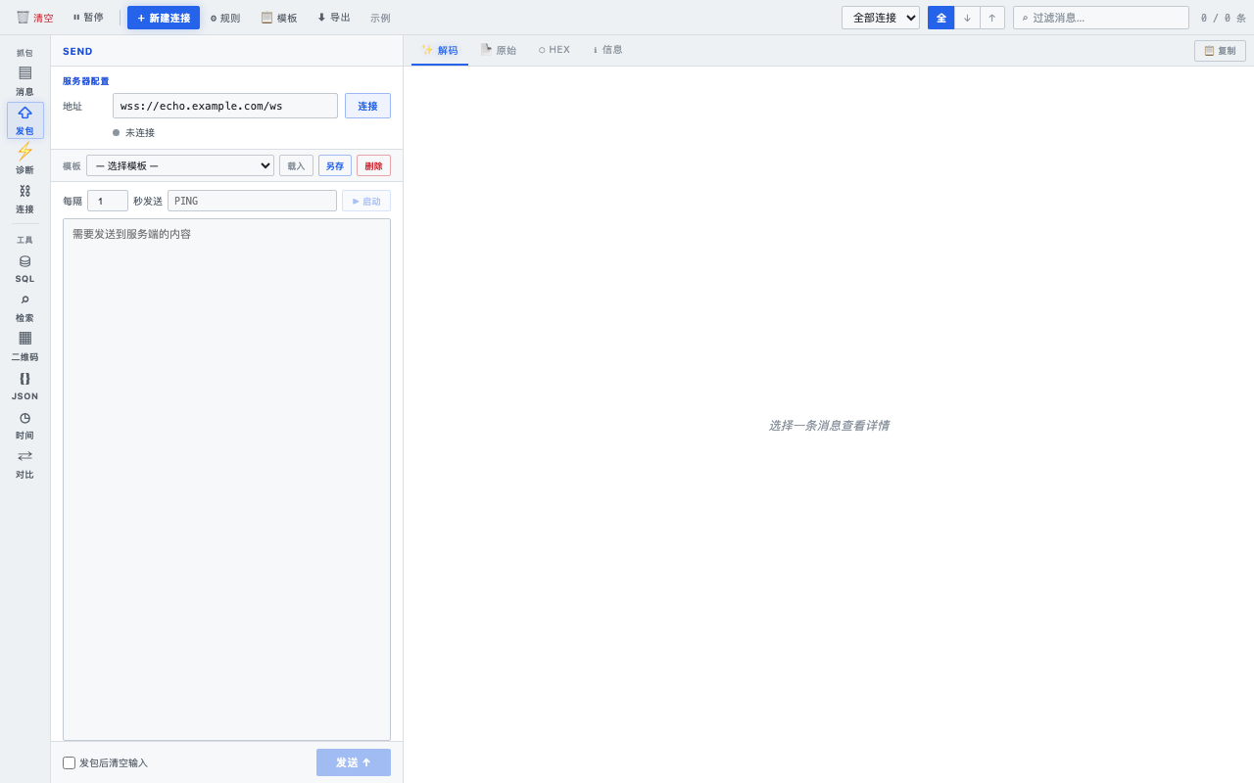Viewport: 1254px width, 783px height.
Task: Click the 新建连接 new connection button
Action: [x=164, y=18]
